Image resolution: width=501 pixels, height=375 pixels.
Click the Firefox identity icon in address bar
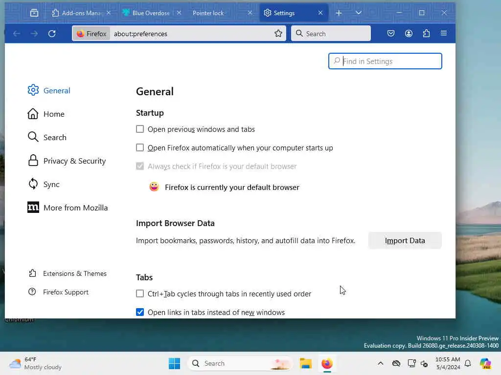[91, 34]
